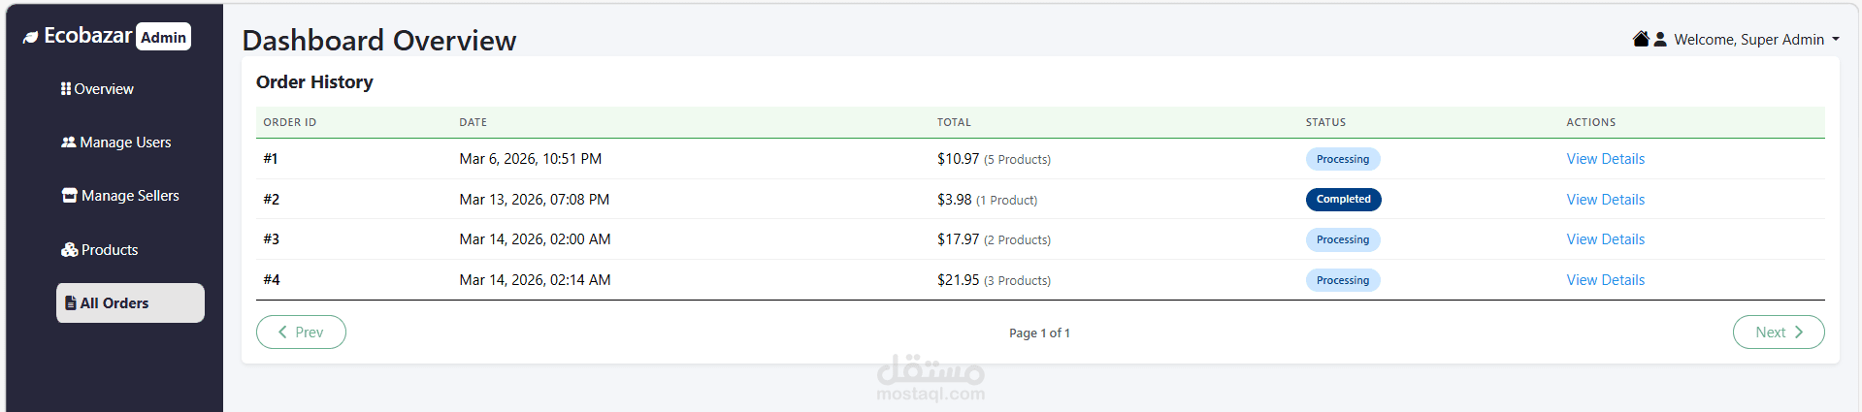Click the Completed status badge
1862x412 pixels.
pos(1343,200)
